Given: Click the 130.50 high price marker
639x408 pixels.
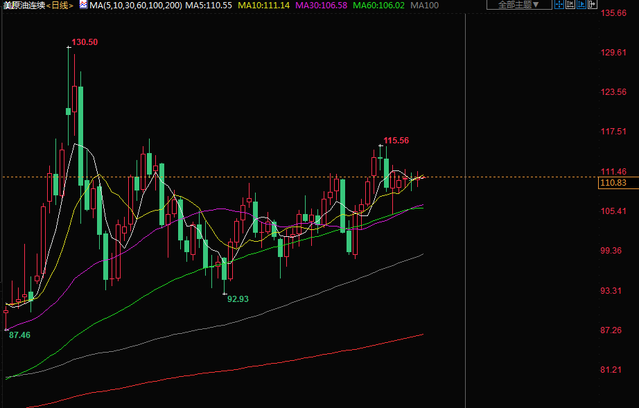Looking at the screenshot, I should pyautogui.click(x=85, y=42).
